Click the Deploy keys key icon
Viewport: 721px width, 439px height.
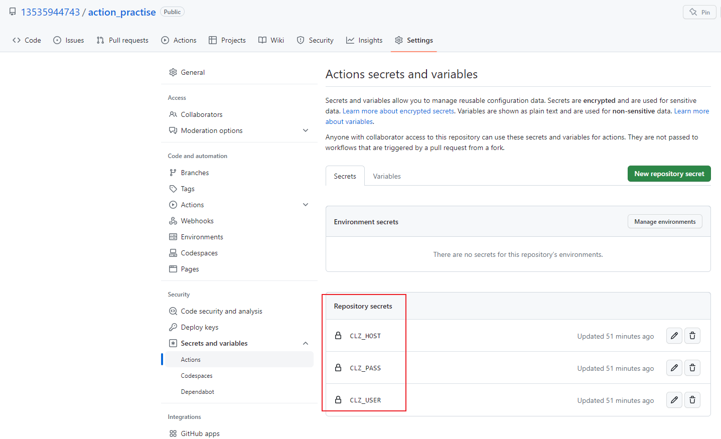pos(173,327)
